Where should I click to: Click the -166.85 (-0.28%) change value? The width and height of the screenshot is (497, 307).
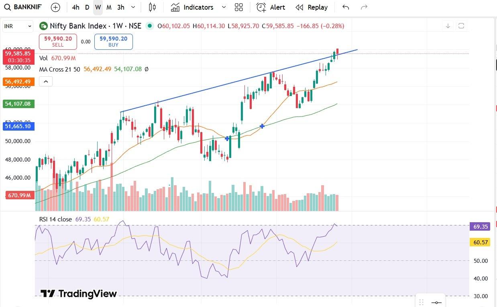coord(320,26)
